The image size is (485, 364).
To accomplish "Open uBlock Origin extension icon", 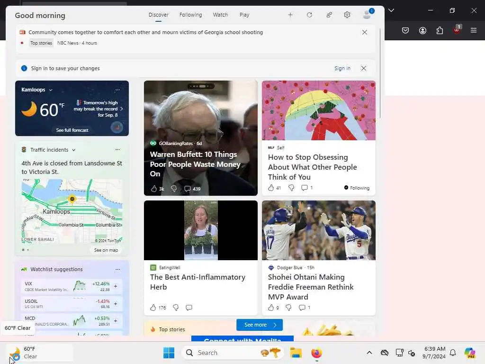I will point(457,30).
